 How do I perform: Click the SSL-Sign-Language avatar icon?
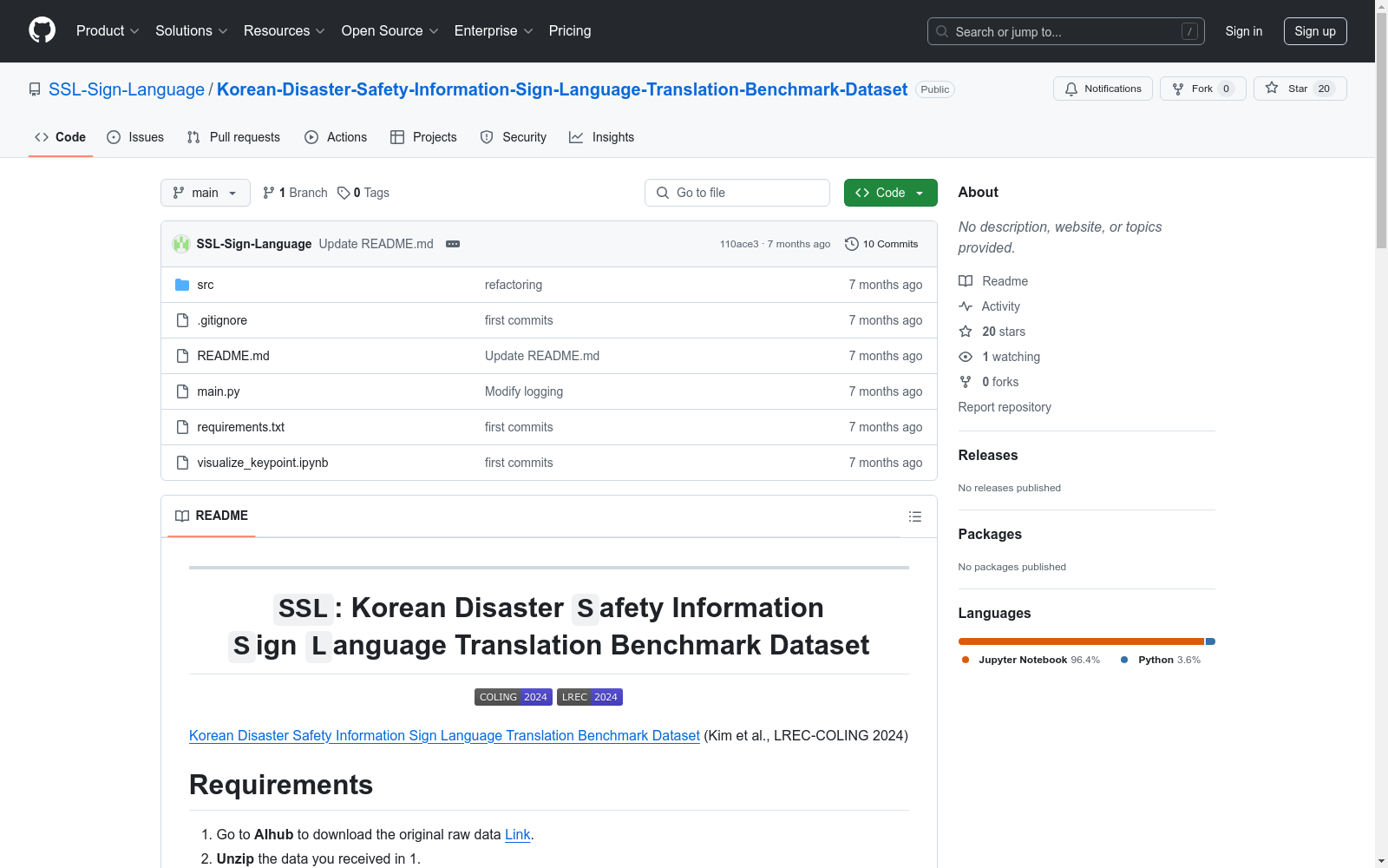point(181,244)
